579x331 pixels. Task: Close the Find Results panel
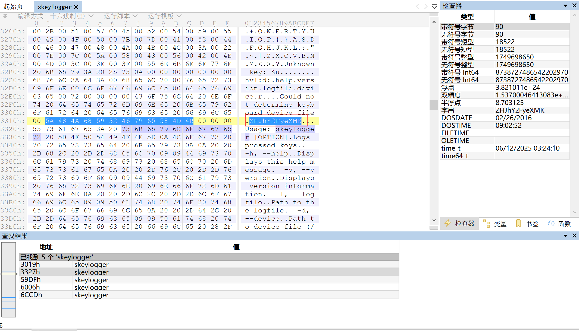(574, 235)
